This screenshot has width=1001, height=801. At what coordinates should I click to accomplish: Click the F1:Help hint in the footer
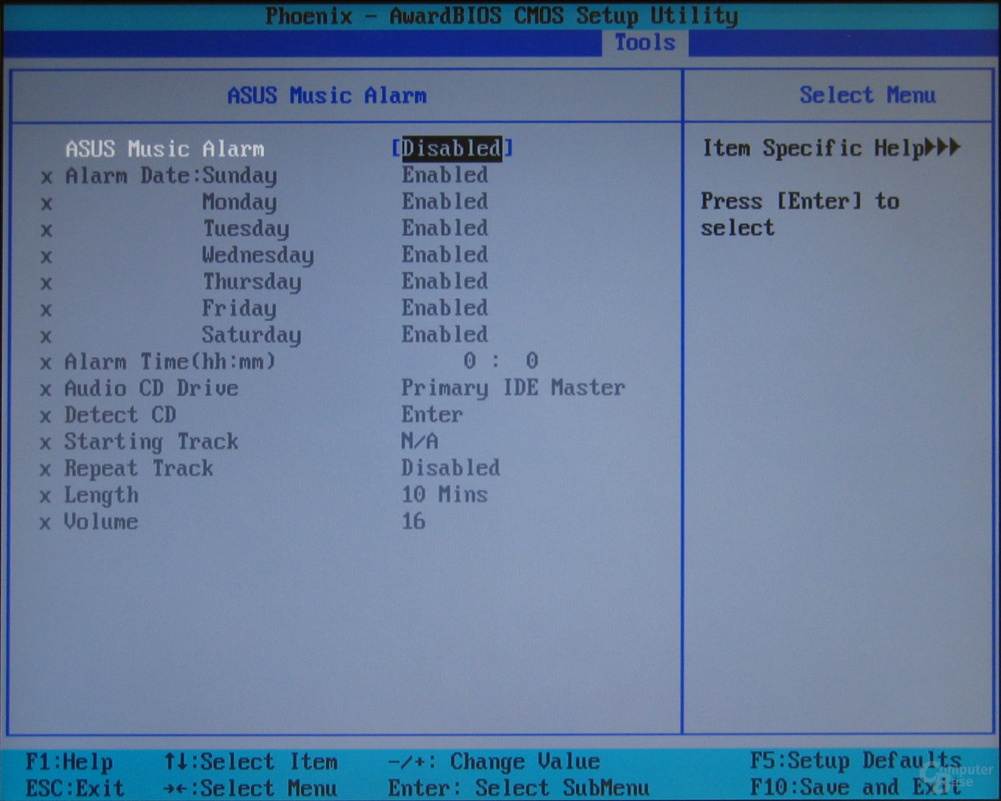pyautogui.click(x=69, y=762)
